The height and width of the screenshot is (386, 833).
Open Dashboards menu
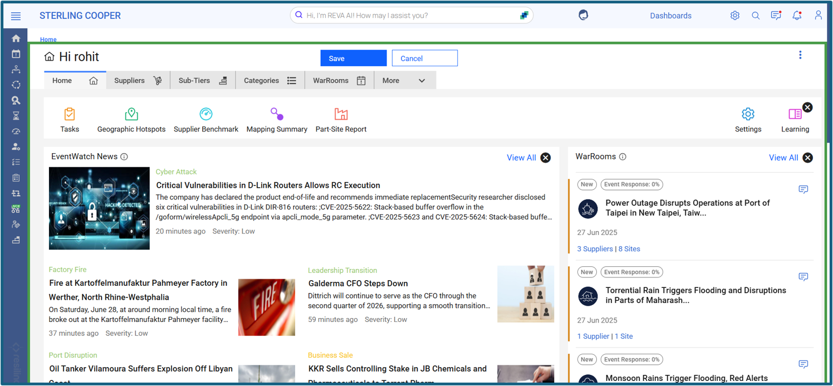670,16
